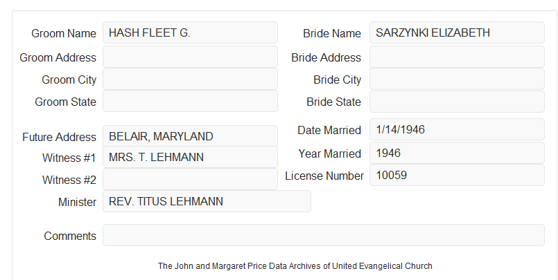Screen dimensions: 558x280
Task: Click the Bride City input
Action: pyautogui.click(x=457, y=79)
